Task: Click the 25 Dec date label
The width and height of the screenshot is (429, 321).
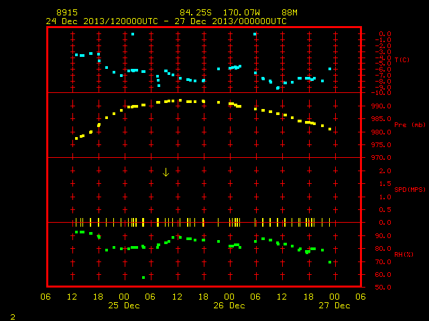Action: 124,306
